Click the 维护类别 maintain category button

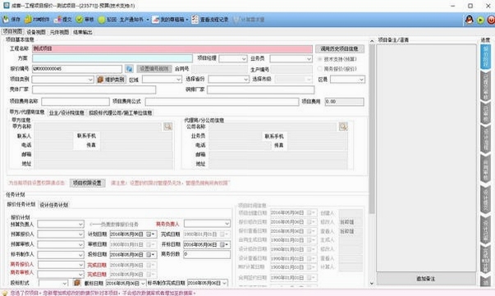(x=111, y=80)
